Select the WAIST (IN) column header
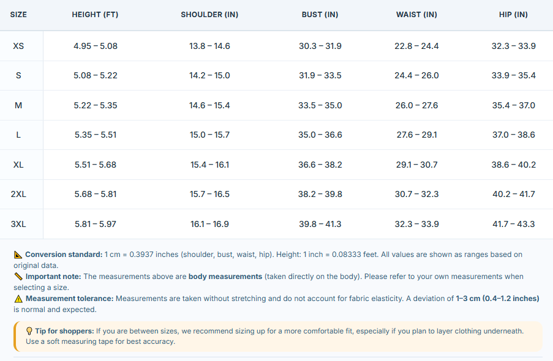 416,15
